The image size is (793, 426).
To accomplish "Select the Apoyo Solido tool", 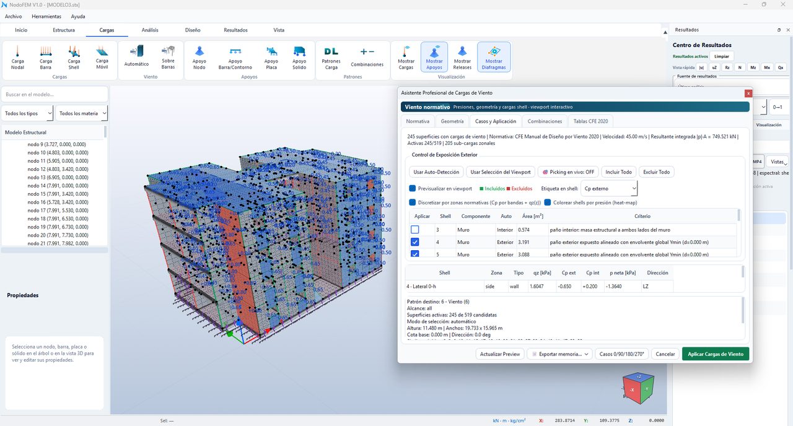I will [x=299, y=57].
